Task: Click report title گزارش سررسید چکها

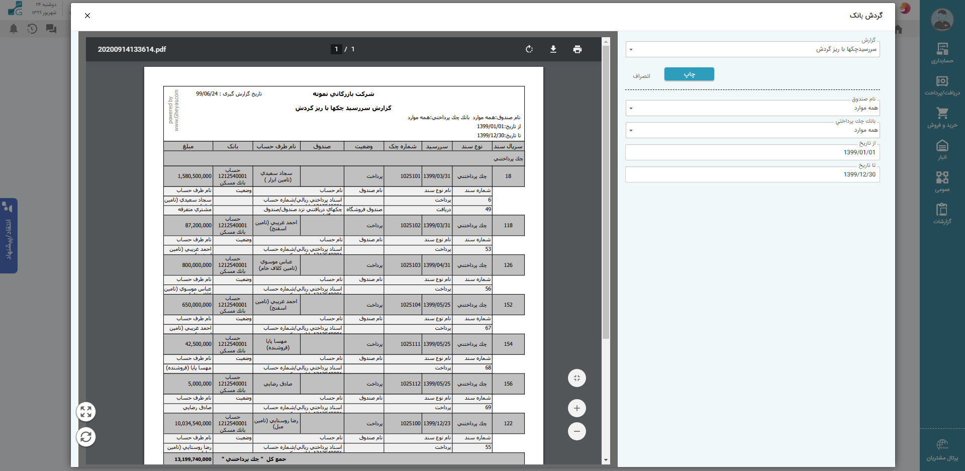Action: pos(343,108)
